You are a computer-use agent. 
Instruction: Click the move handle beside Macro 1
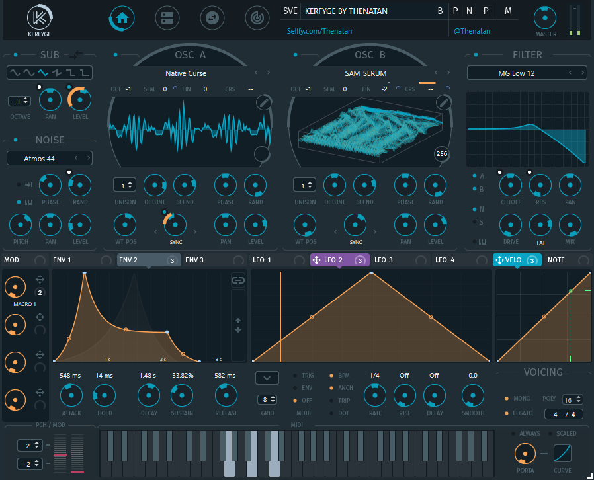(40, 280)
